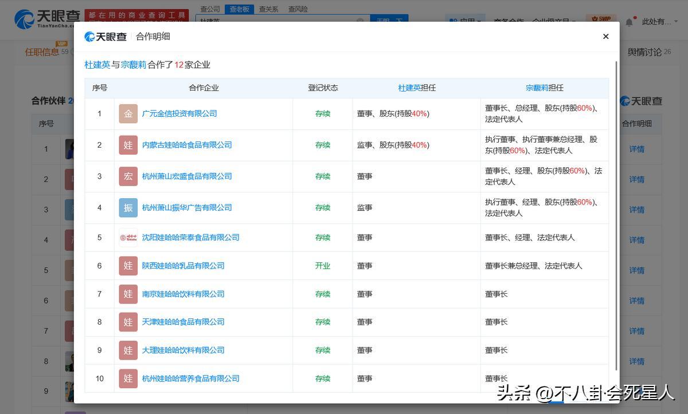The image size is (688, 414).
Task: Click the 天眼查 logo in the page header
Action: pyautogui.click(x=47, y=18)
